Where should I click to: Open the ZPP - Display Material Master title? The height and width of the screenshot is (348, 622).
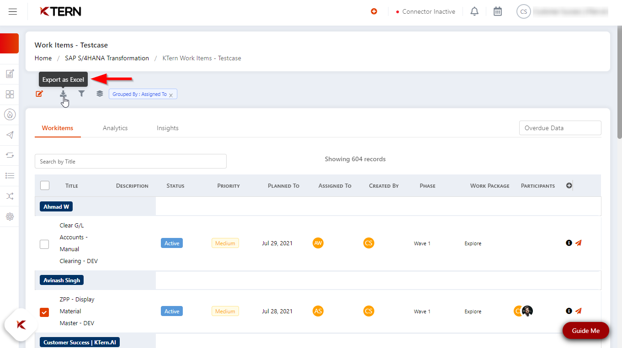point(77,311)
